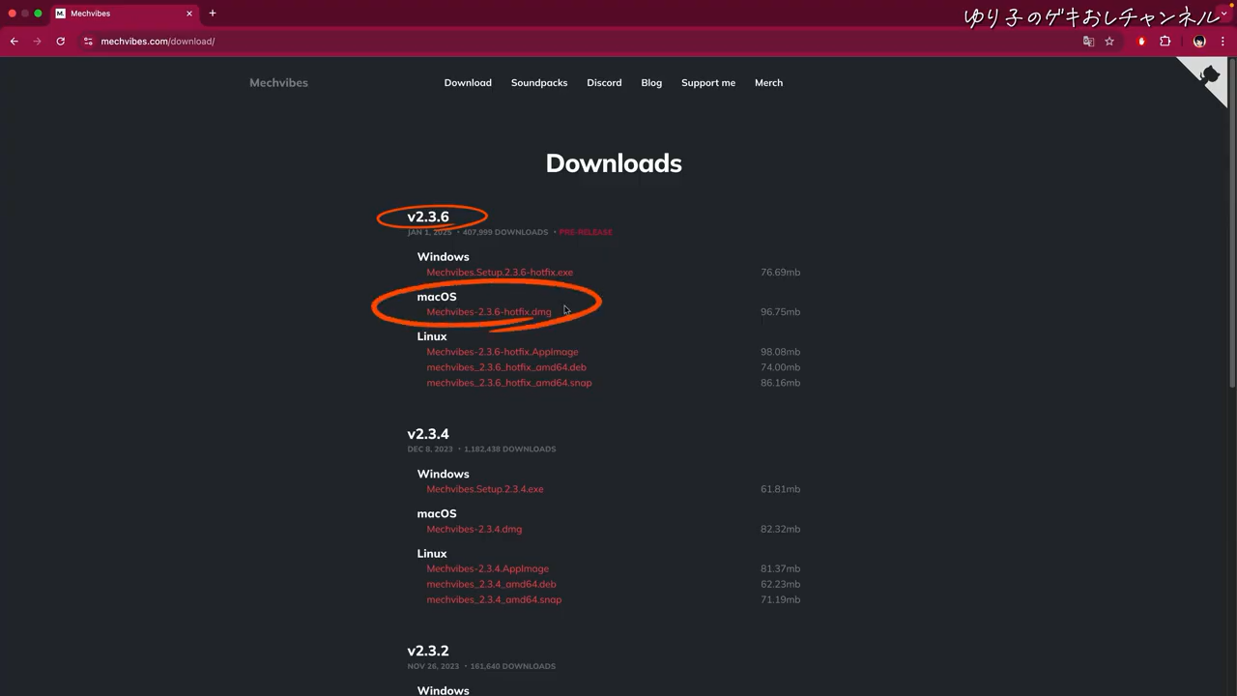The height and width of the screenshot is (696, 1237).
Task: Open the Soundpacks nav item
Action: pos(538,83)
